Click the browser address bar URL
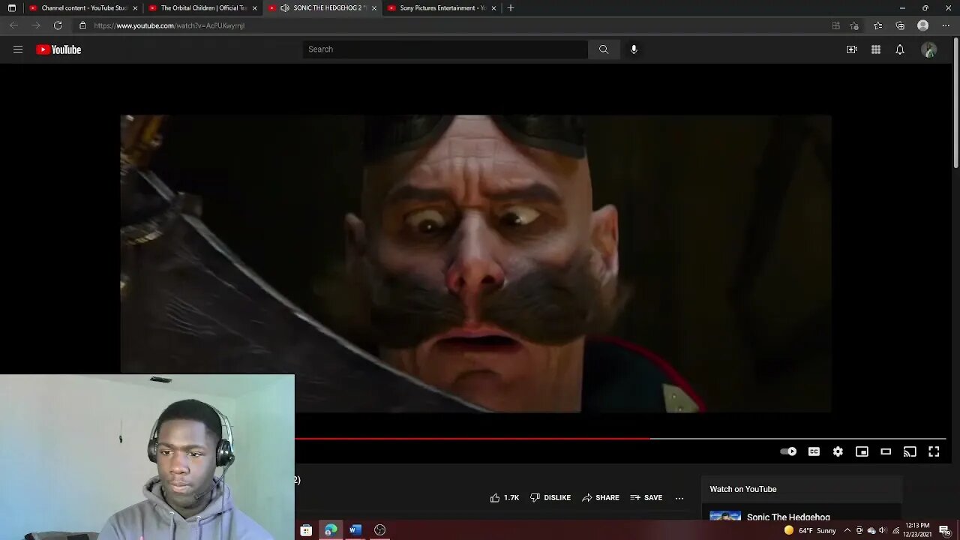960x540 pixels. pos(169,25)
